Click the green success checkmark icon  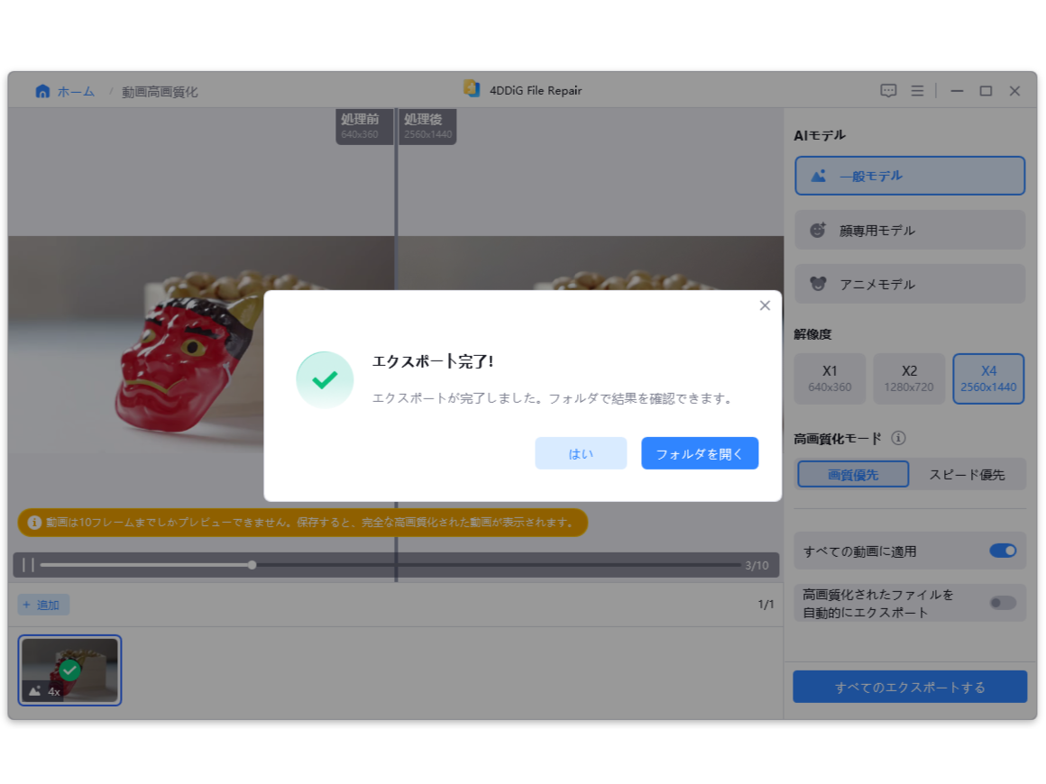(x=325, y=380)
